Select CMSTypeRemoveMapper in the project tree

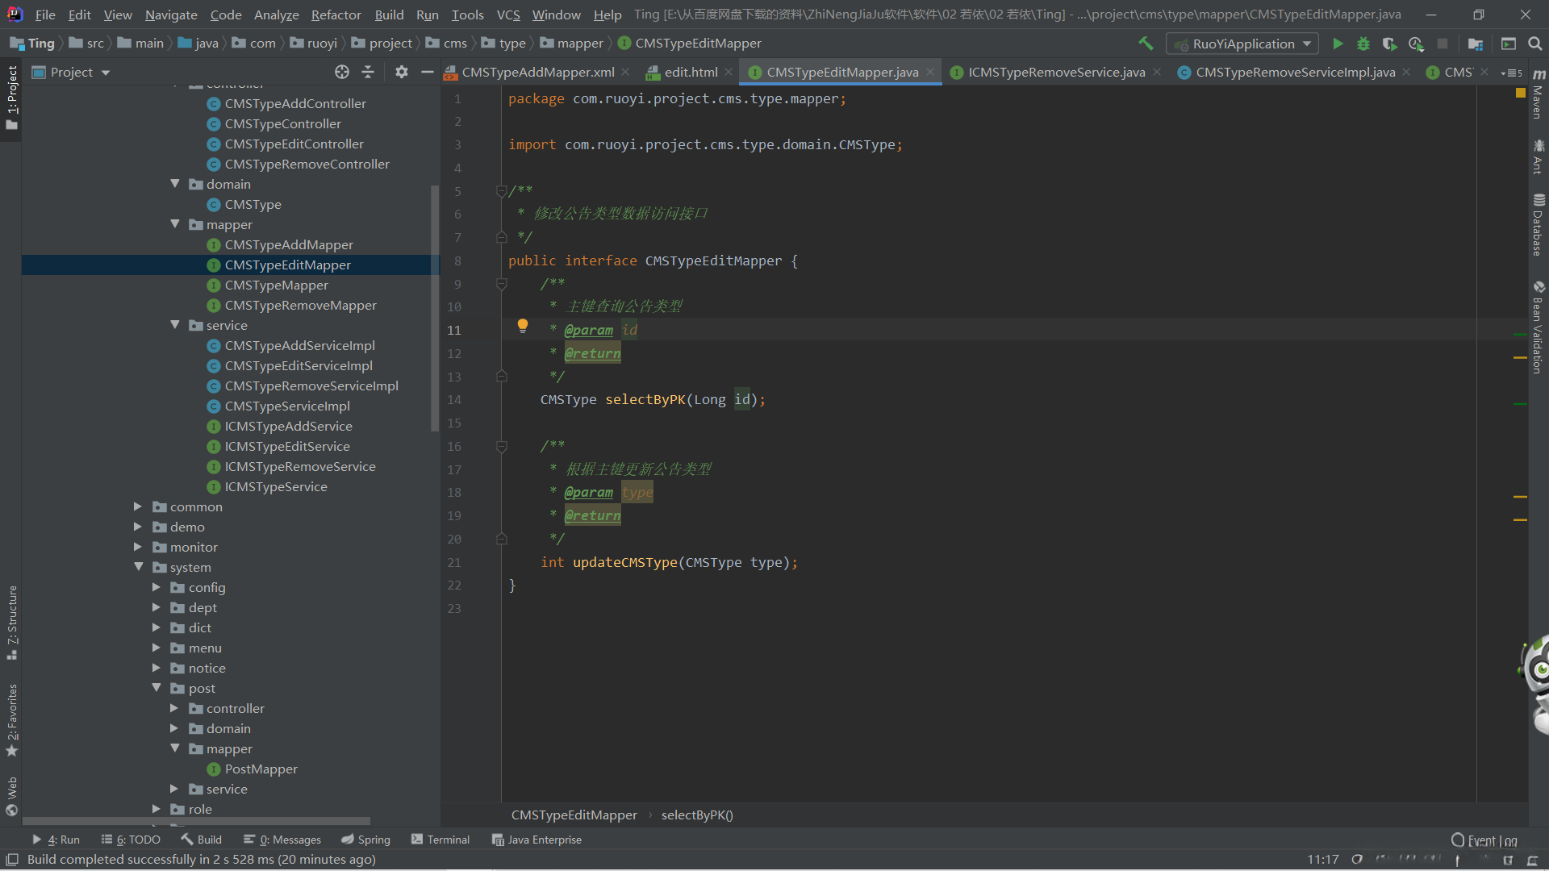[x=300, y=305]
